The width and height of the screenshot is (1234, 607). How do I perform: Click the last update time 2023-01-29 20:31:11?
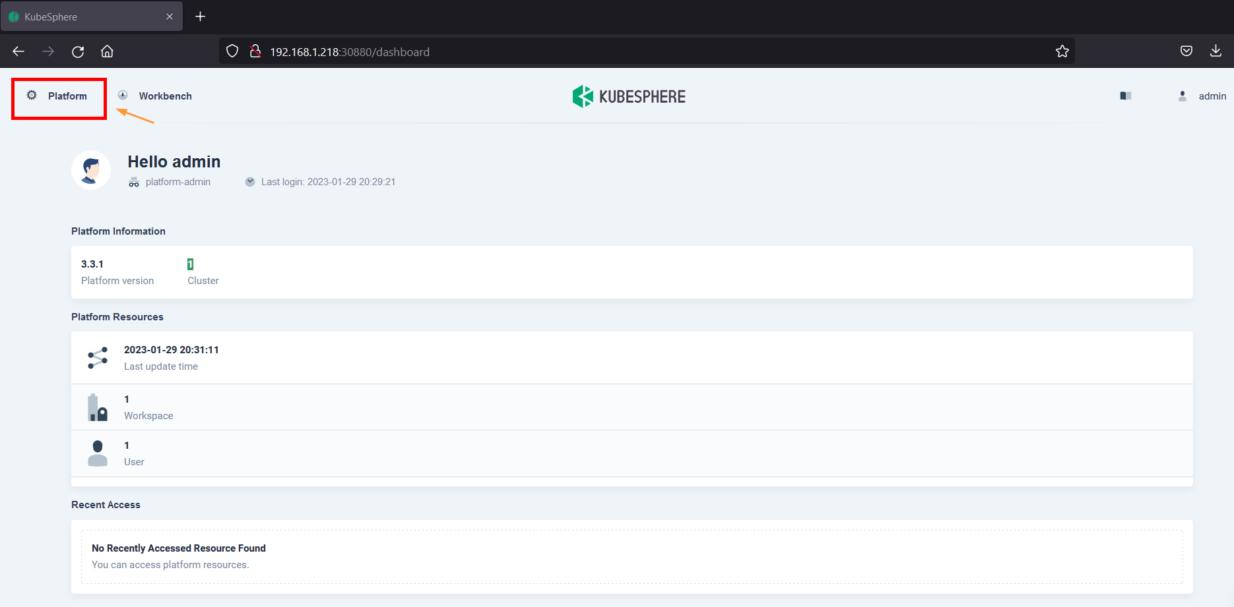click(x=172, y=350)
